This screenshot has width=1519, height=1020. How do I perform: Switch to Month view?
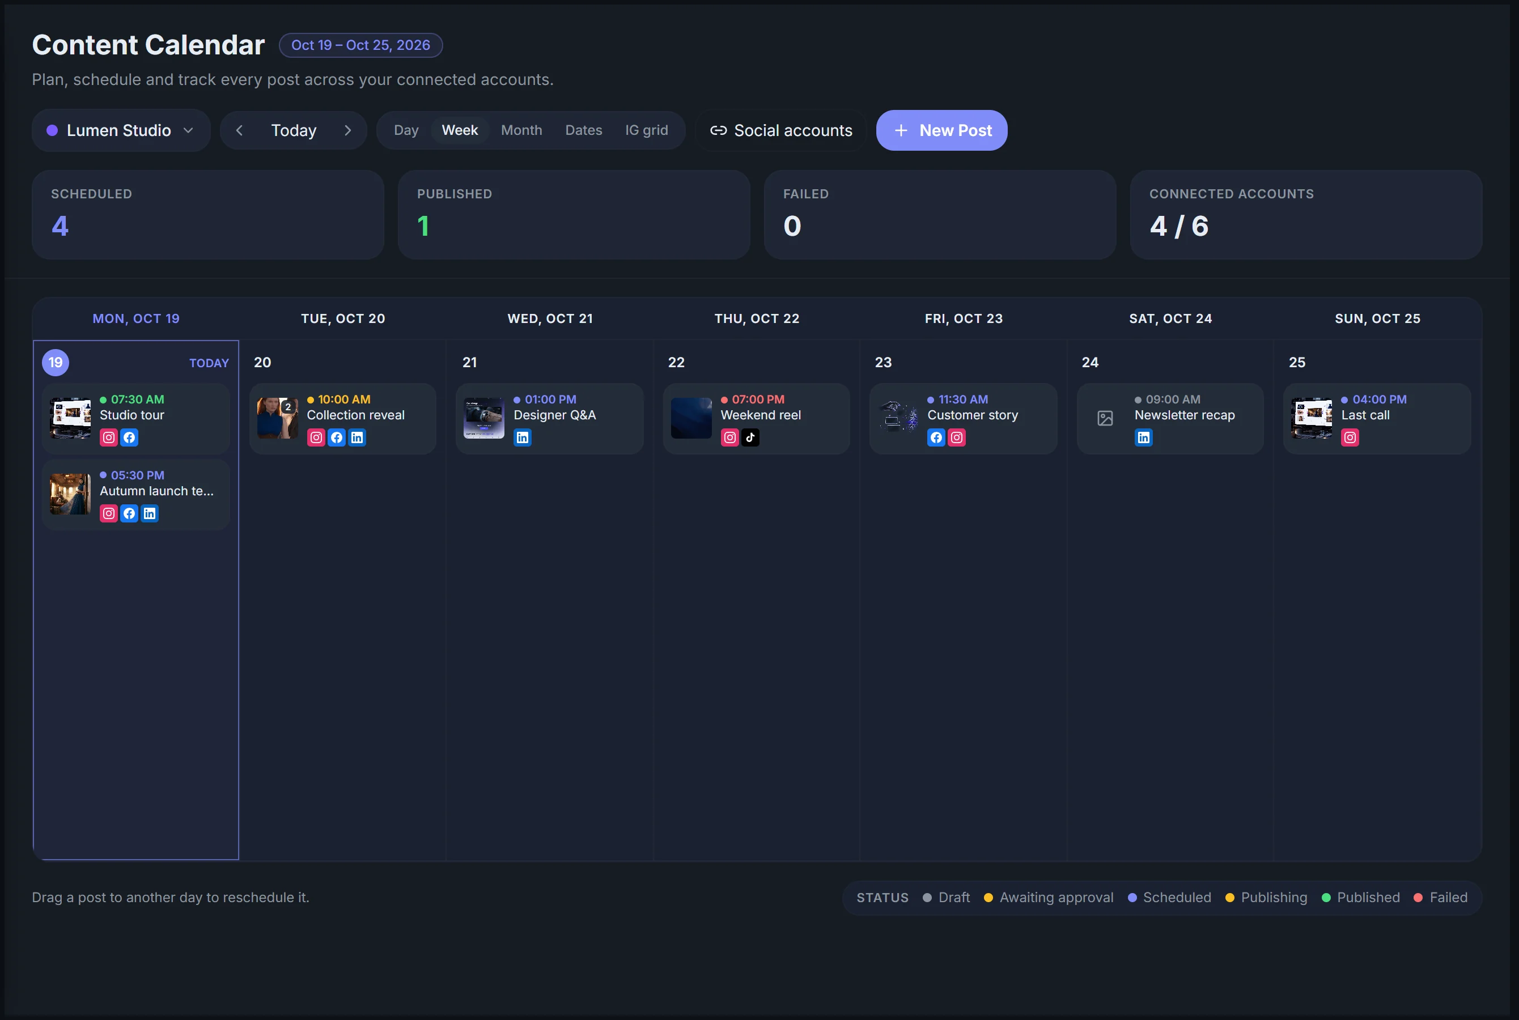[521, 131]
